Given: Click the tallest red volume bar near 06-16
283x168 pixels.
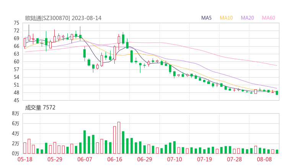Looking at the screenshot, I should pyautogui.click(x=119, y=138).
